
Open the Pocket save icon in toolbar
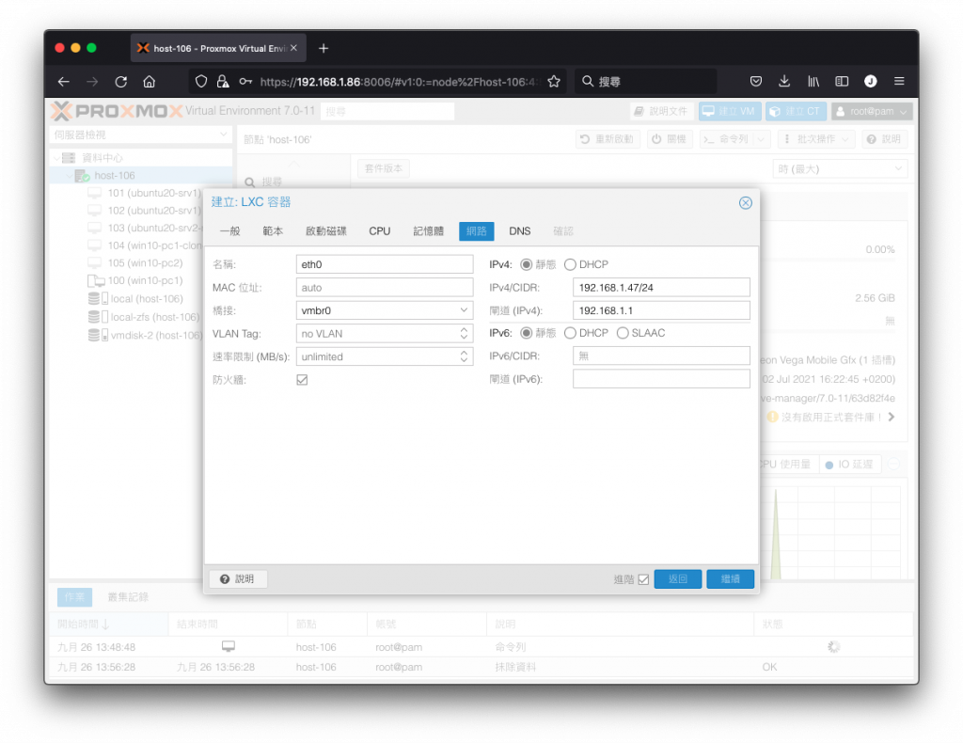(x=756, y=82)
